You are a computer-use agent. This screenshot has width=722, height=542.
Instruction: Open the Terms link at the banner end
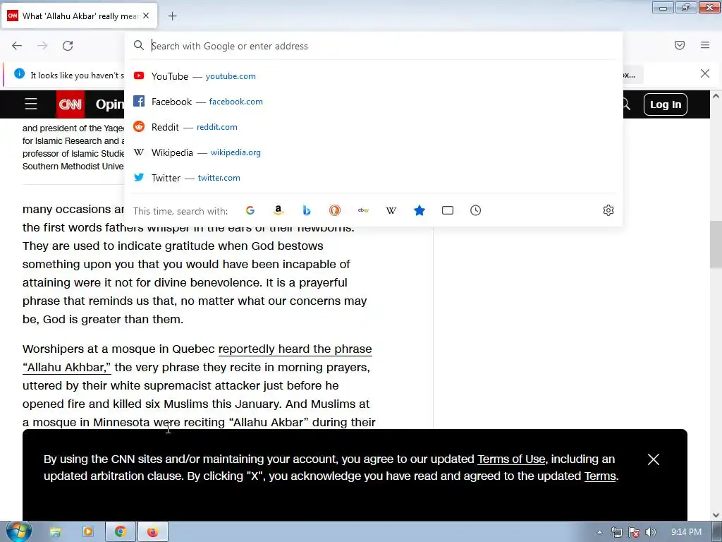600,476
